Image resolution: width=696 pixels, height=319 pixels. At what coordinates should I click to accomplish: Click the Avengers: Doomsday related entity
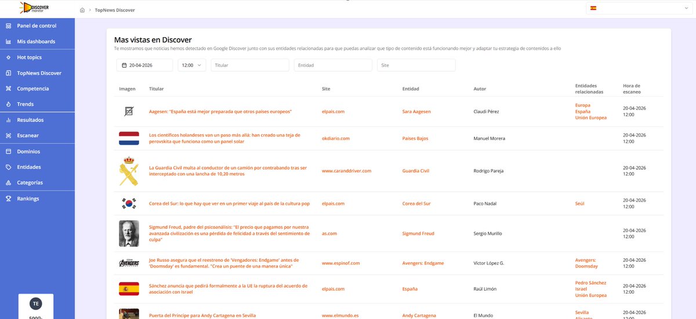(586, 263)
